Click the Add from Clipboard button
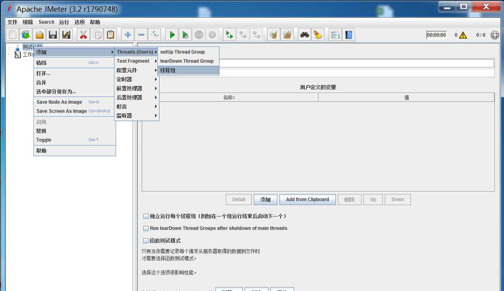 [x=307, y=200]
